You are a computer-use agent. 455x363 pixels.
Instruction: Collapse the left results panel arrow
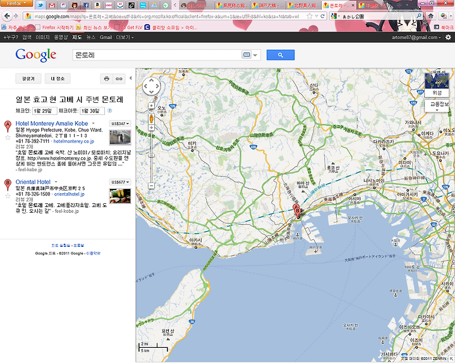[x=131, y=78]
